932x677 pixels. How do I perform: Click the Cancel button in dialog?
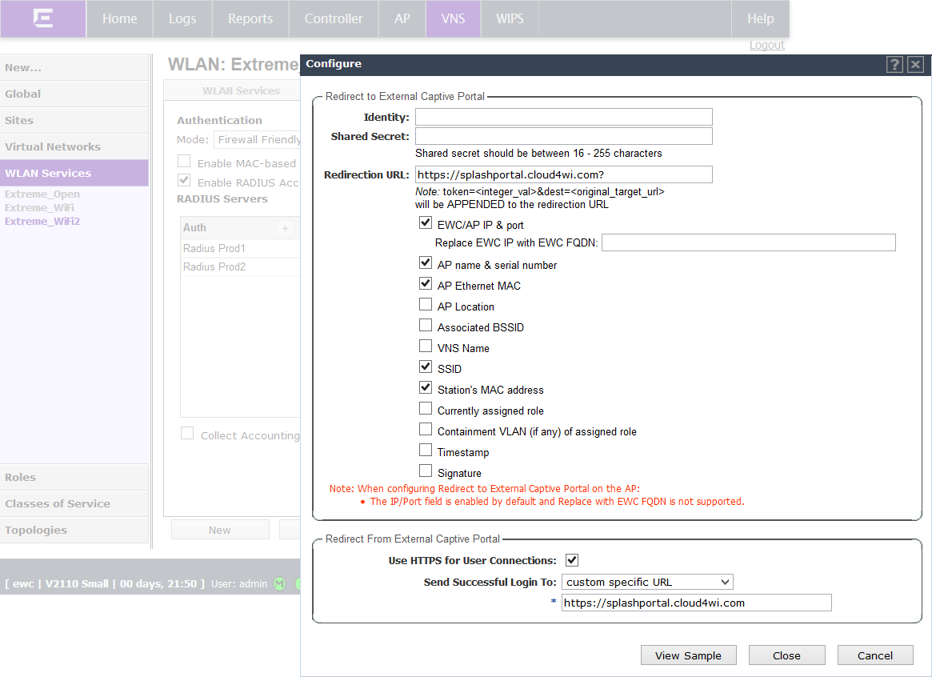click(875, 655)
